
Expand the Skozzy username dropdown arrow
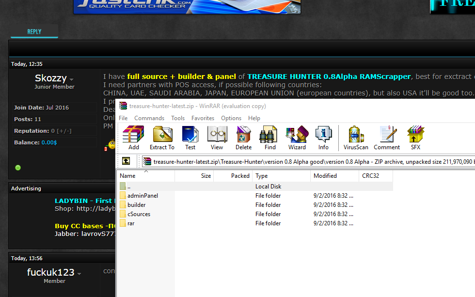point(72,79)
